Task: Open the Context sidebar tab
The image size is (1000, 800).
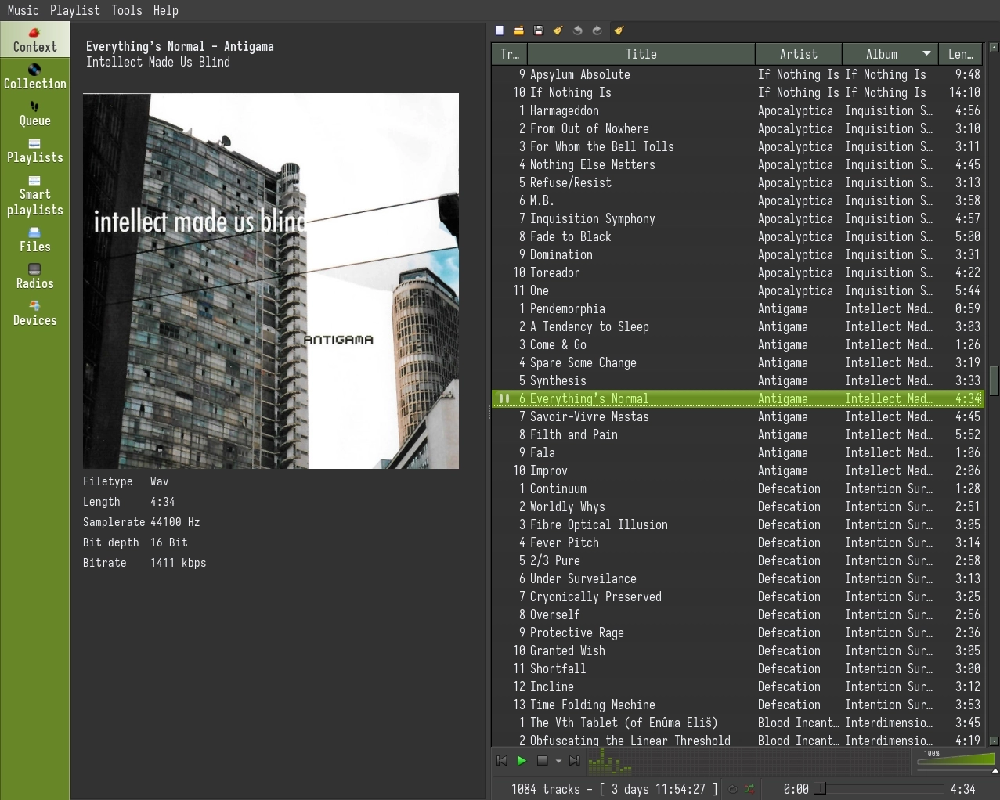Action: click(34, 40)
